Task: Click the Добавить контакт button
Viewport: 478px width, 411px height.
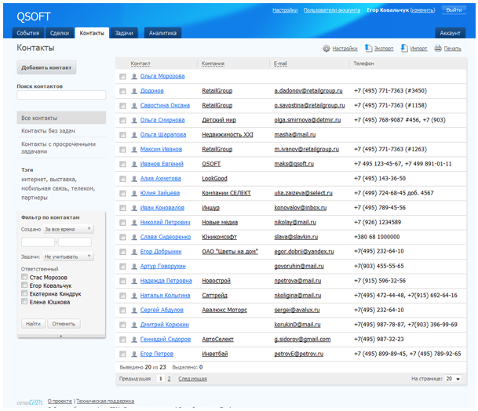Action: point(47,68)
